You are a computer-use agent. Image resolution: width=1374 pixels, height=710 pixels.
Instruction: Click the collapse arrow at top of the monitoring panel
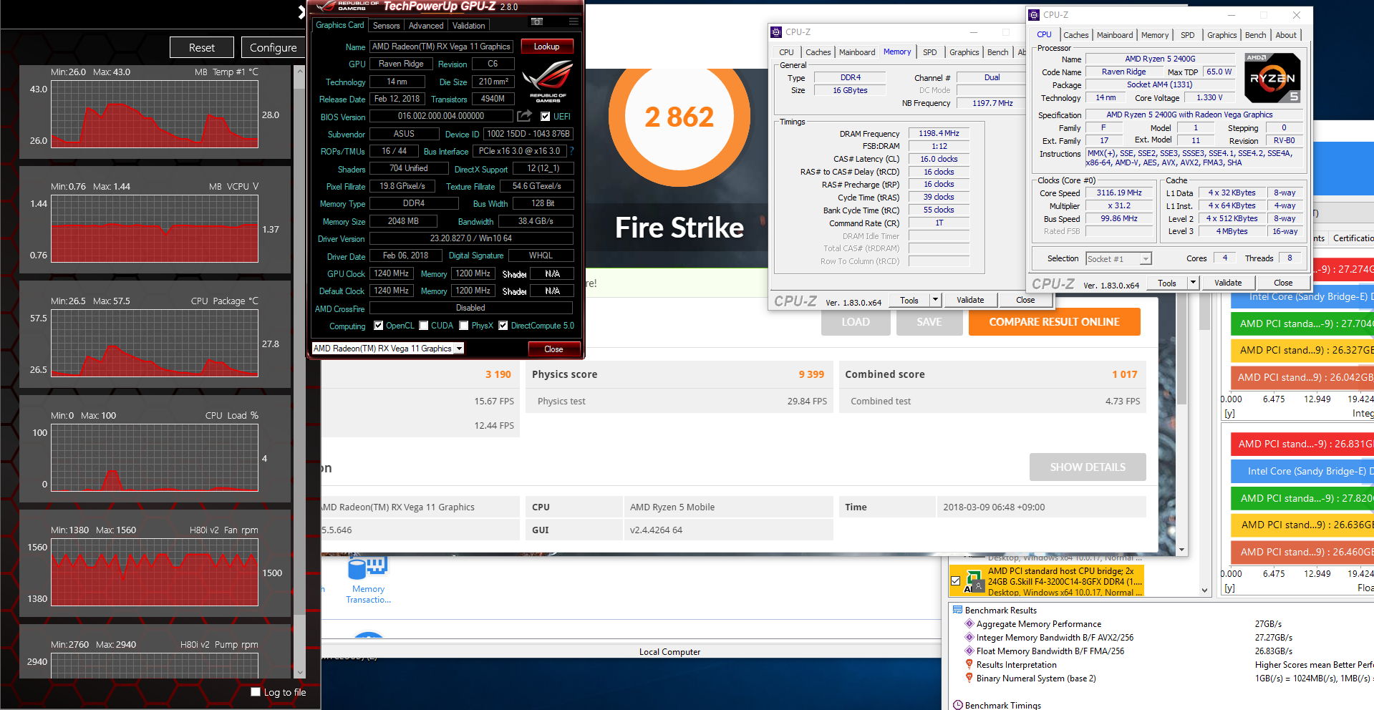(x=301, y=11)
